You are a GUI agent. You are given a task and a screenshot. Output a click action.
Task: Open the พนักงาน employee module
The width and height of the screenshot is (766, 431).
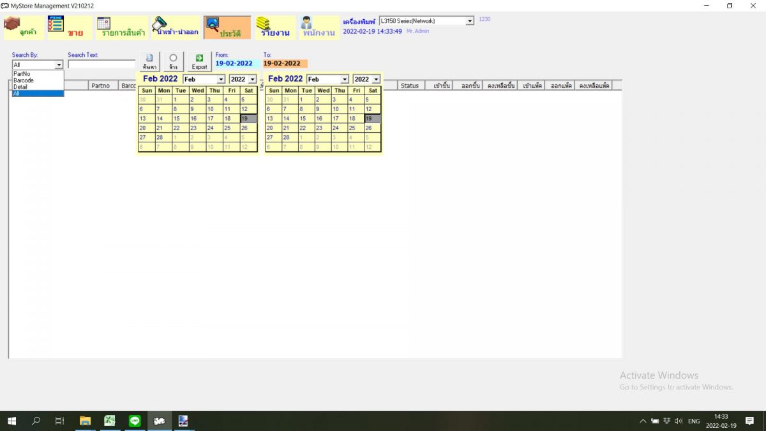319,28
